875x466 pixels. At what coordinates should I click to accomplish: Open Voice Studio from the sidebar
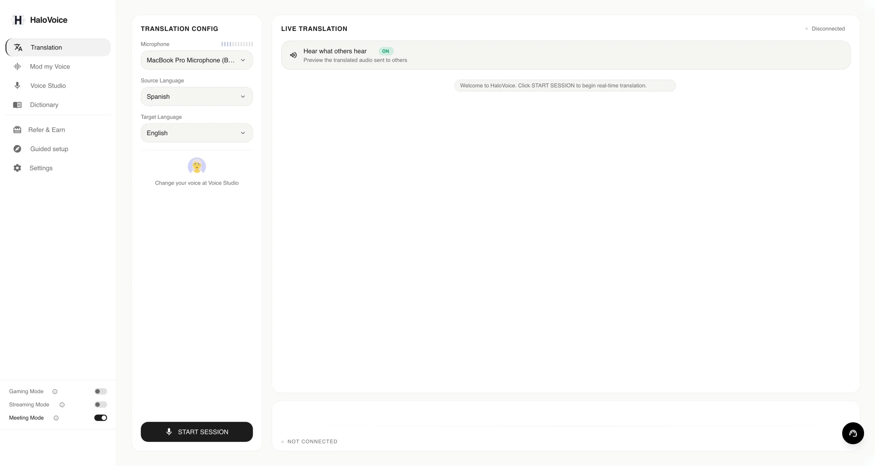[58, 86]
